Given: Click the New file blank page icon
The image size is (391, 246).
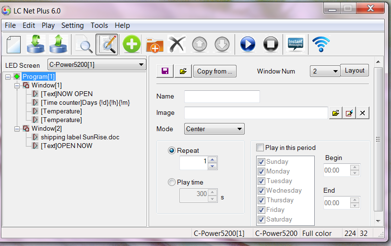Looking at the screenshot, I should click(13, 45).
